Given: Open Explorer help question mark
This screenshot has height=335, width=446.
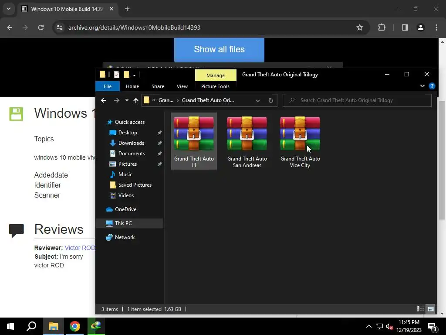Looking at the screenshot, I should 432,86.
